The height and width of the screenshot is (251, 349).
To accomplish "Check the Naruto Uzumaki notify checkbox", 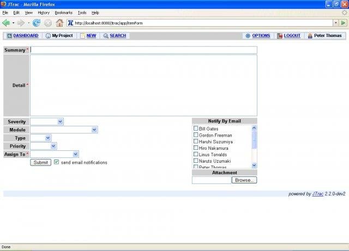I will (x=196, y=161).
